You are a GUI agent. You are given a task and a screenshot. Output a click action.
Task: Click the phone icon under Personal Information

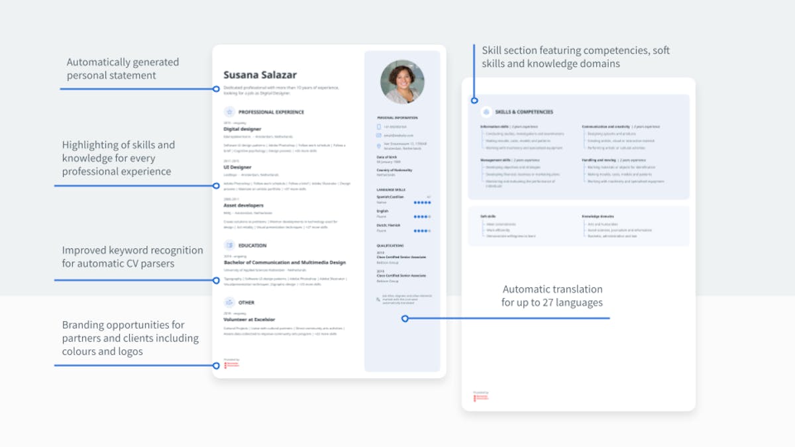click(x=379, y=126)
